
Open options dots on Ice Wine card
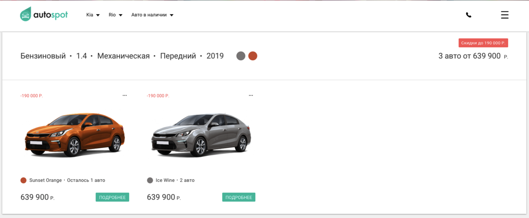251,95
